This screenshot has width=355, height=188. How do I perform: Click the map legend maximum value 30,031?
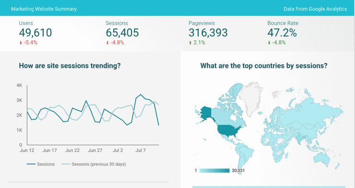coord(238,171)
